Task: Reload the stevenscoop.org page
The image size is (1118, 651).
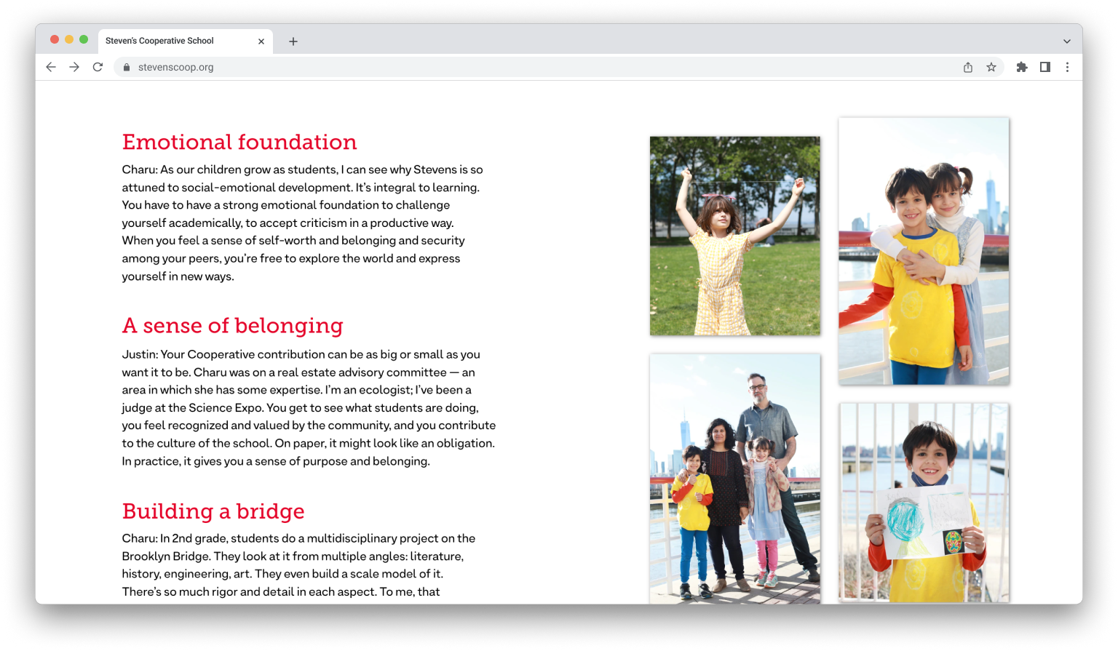Action: 98,67
